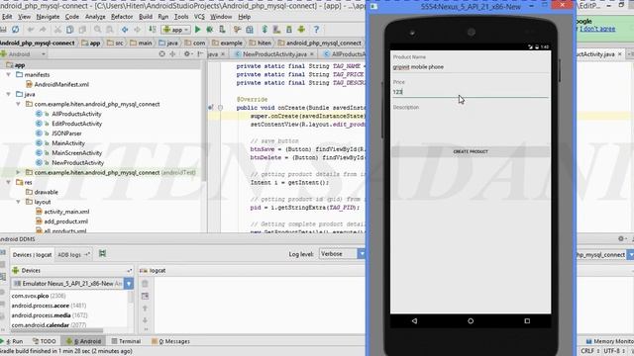The image size is (634, 356).
Task: Open the Messages tool window tab
Action: tap(170, 341)
